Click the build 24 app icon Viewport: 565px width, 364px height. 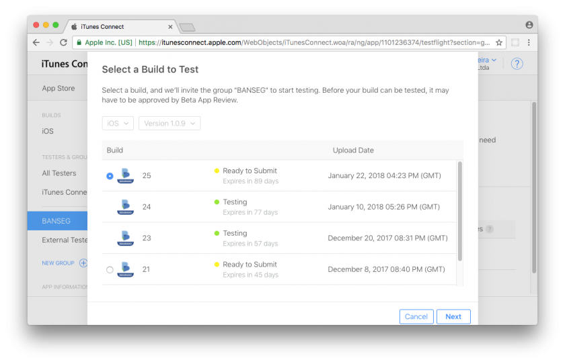[x=126, y=207]
